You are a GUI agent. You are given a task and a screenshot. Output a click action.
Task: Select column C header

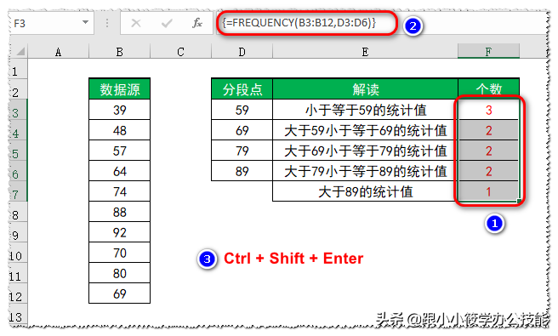181,52
